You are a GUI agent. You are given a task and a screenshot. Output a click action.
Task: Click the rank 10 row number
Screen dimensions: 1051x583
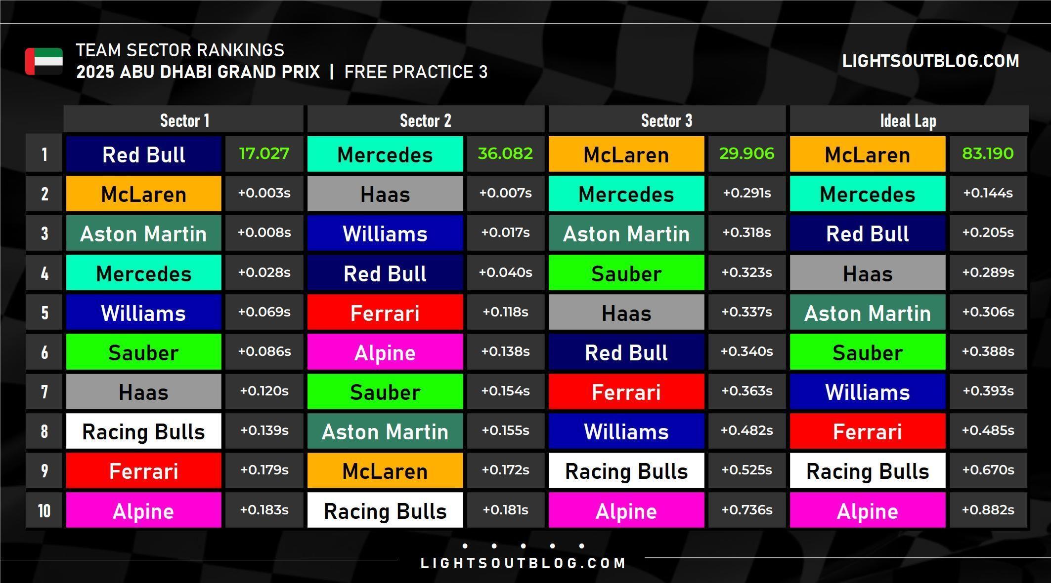coord(44,510)
